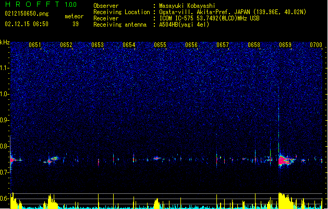
Task: Click the meteor echo blob near 0655
Action: coord(156,158)
